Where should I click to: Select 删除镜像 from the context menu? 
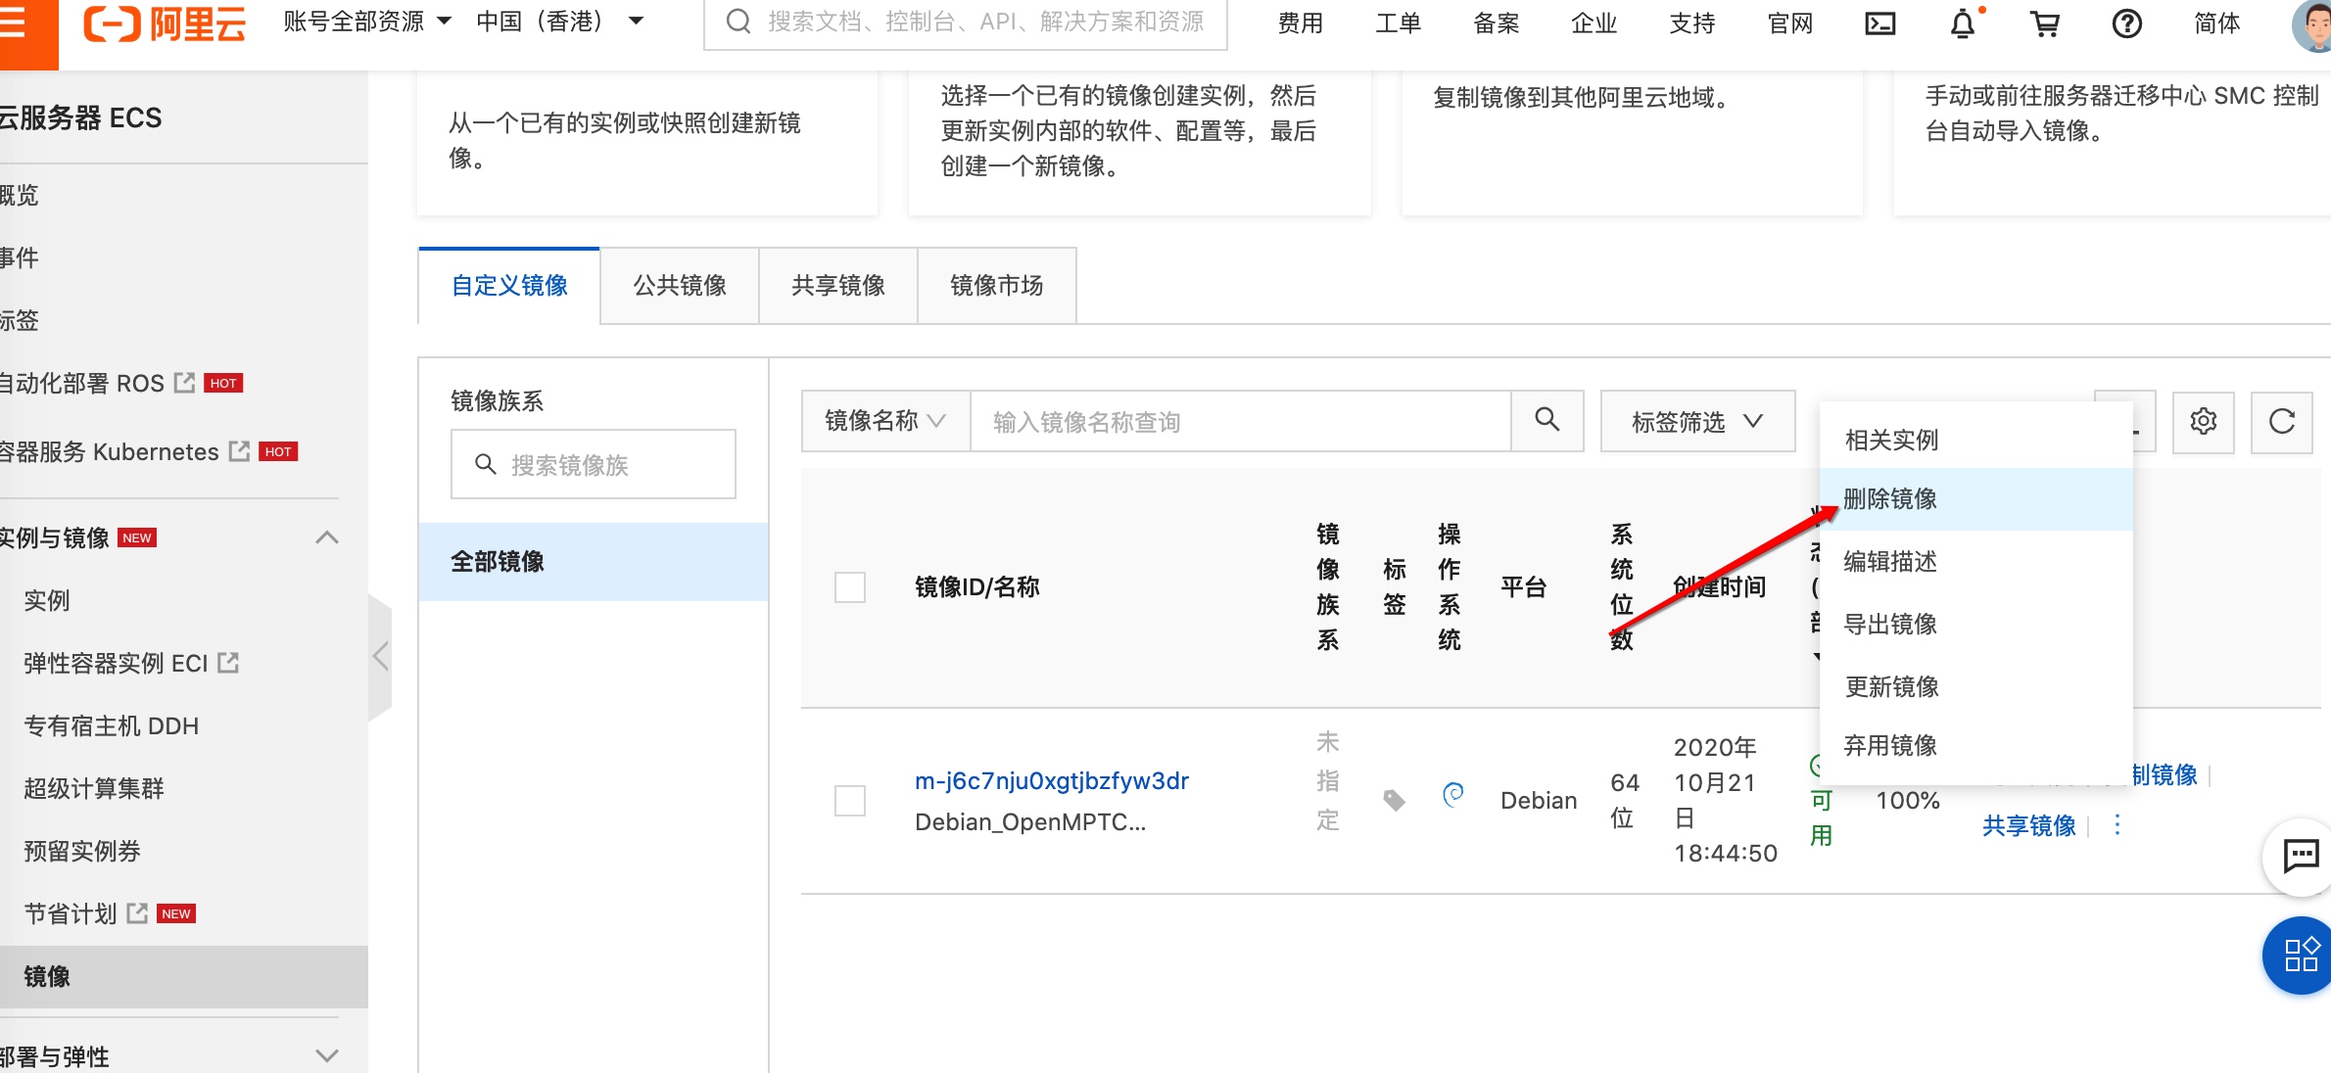click(1890, 499)
